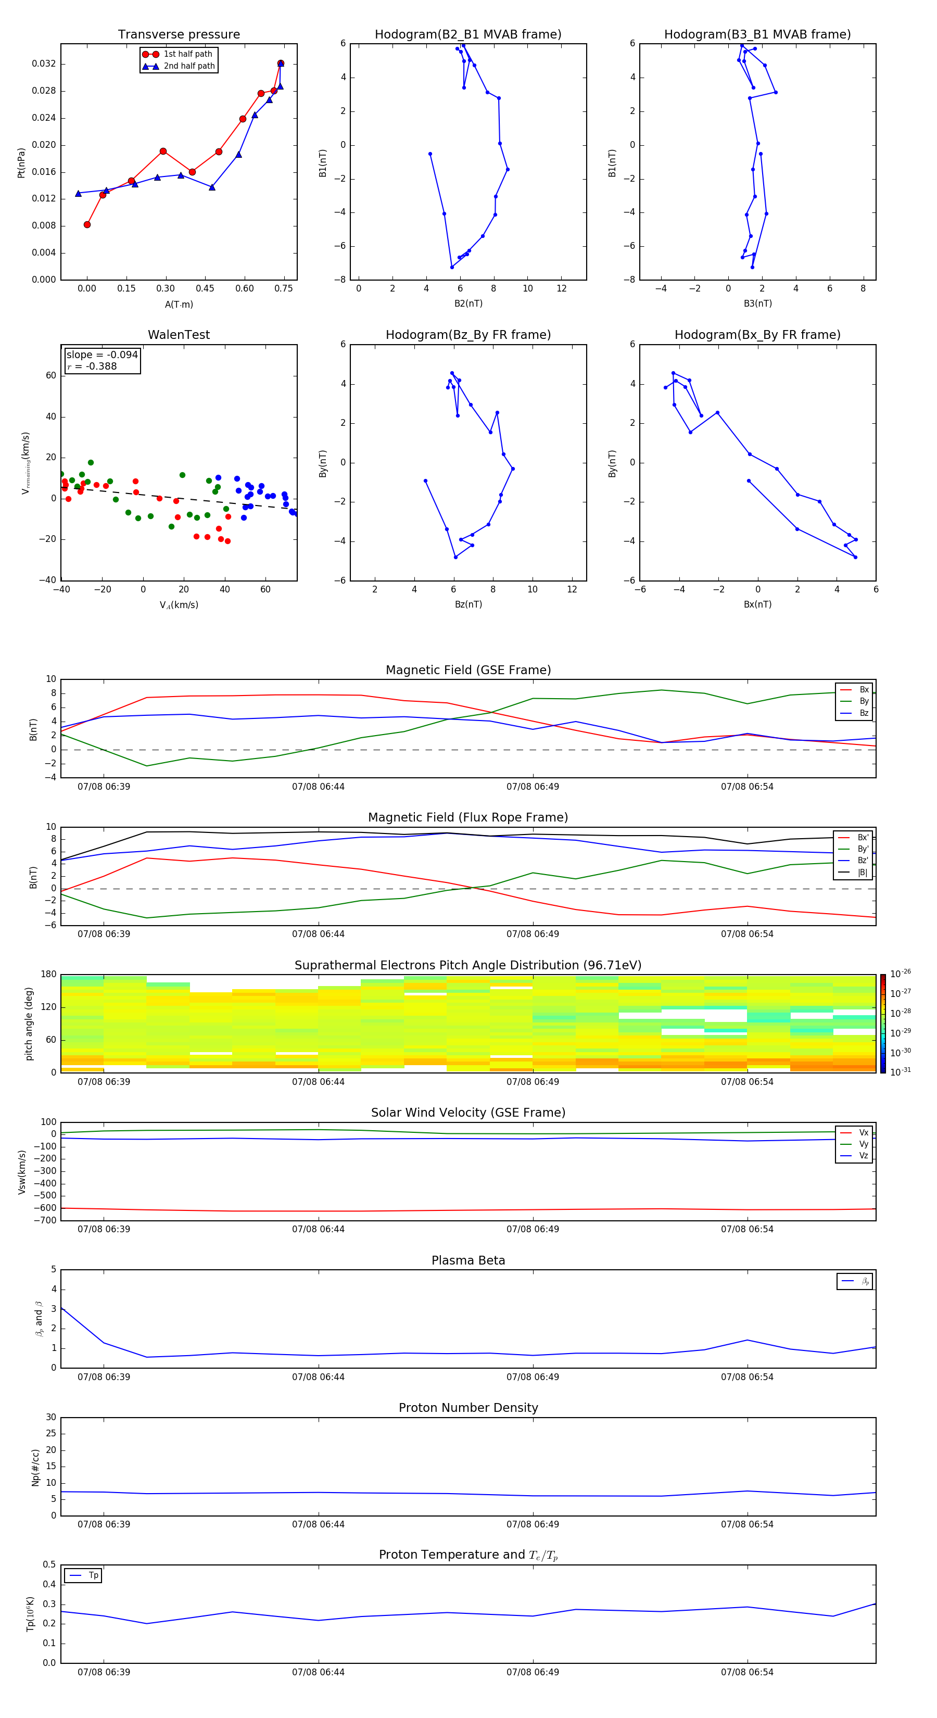Image resolution: width=937 pixels, height=1718 pixels.
Task: Click the "B3(nT)" x-axis label
Action: coord(757,304)
